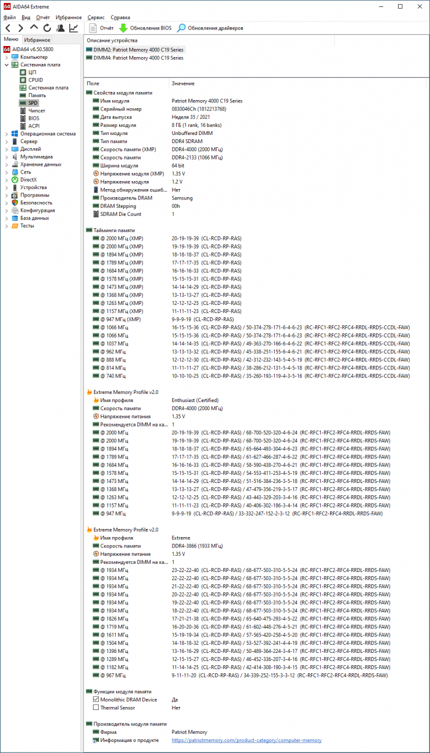Click the AIDA64 app icon in title bar

7,6
